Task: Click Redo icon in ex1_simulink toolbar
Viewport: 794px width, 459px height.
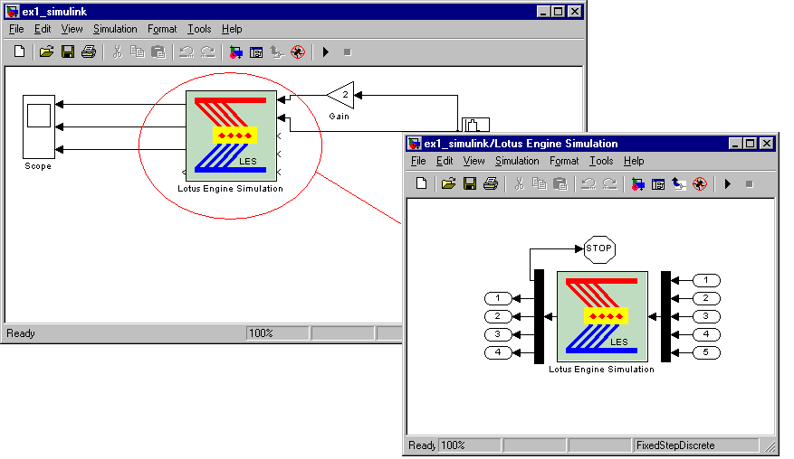Action: click(x=207, y=52)
